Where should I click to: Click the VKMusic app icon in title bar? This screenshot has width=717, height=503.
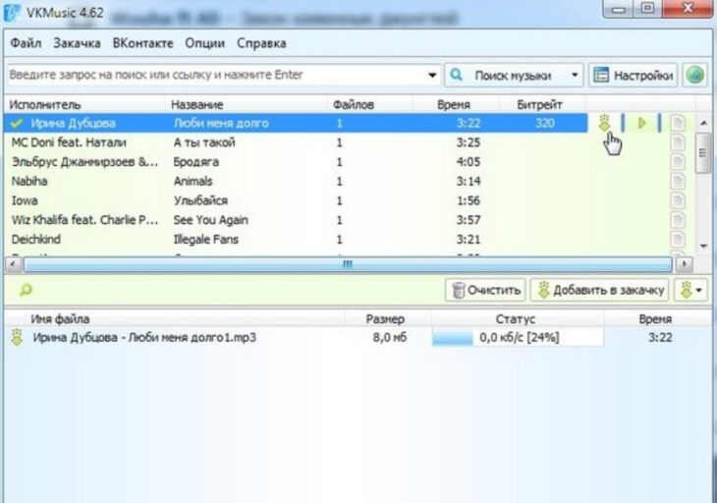click(13, 13)
